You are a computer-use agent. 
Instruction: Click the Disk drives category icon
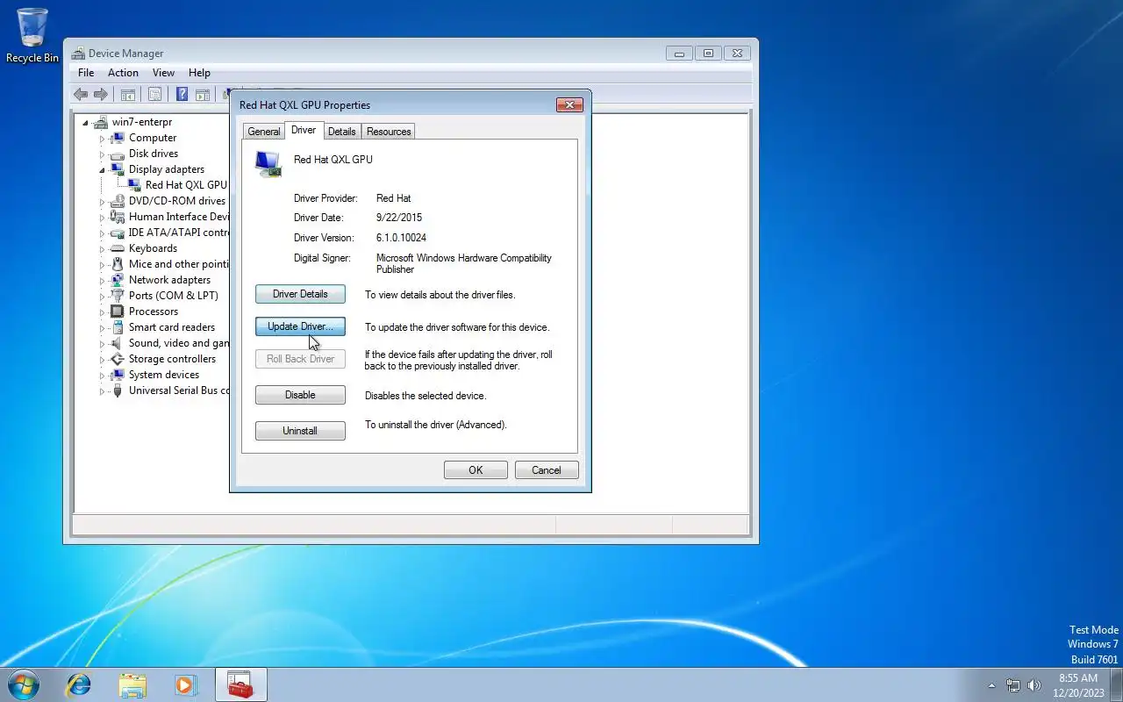tap(118, 154)
